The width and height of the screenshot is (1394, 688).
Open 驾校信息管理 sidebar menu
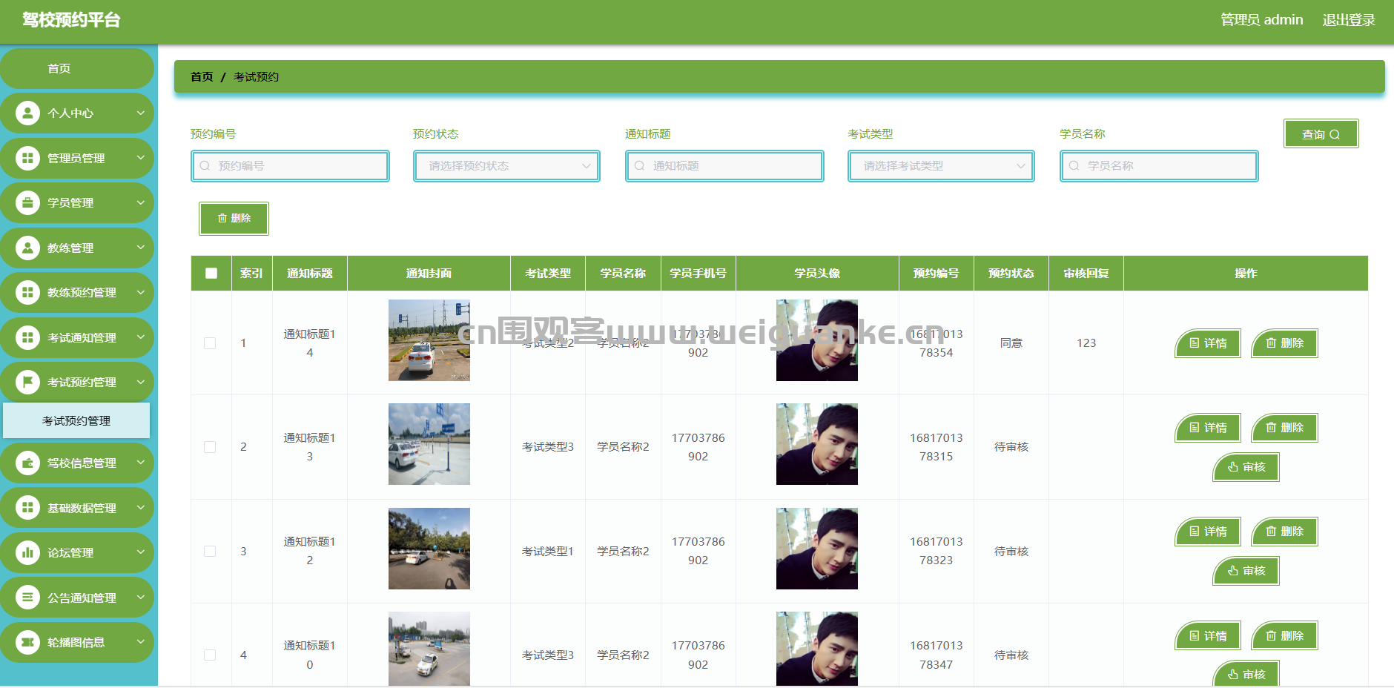click(77, 463)
